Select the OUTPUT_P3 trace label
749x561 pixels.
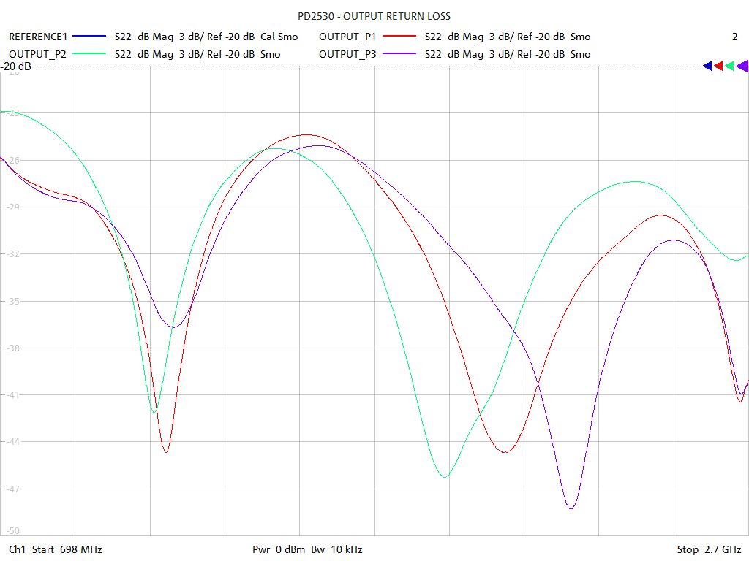coord(347,54)
